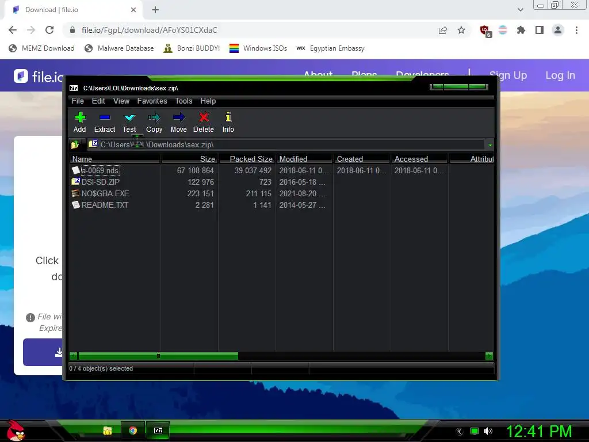
Task: Click the Add toolbar button in 7-Zip
Action: [x=79, y=123]
